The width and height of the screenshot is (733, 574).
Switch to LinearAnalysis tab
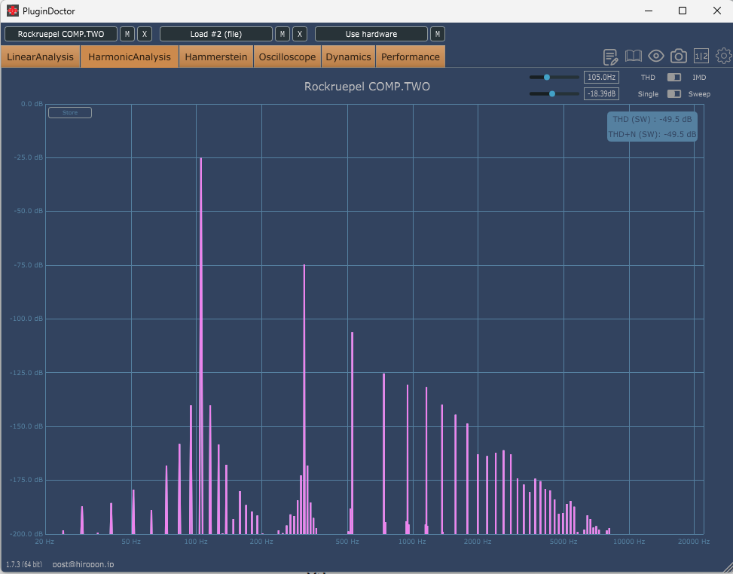click(x=40, y=56)
